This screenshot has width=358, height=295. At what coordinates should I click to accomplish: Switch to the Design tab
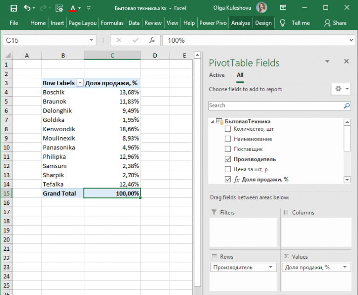tap(263, 23)
